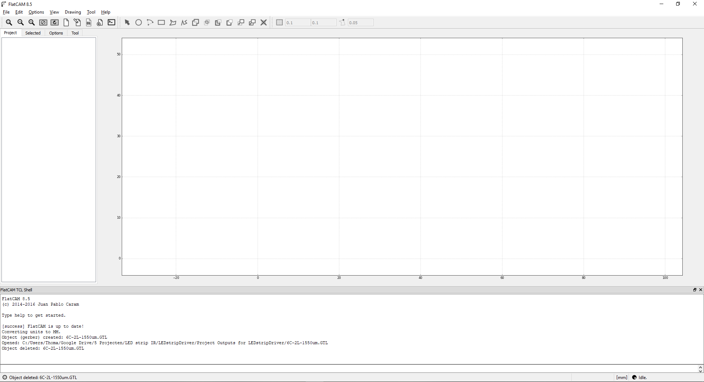Click the Zoom Fit magnifier icon

point(9,23)
